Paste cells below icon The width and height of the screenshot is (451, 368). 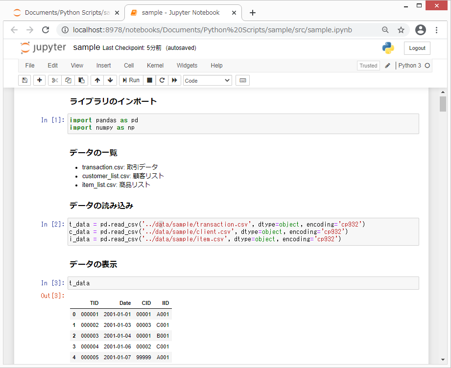(81, 80)
